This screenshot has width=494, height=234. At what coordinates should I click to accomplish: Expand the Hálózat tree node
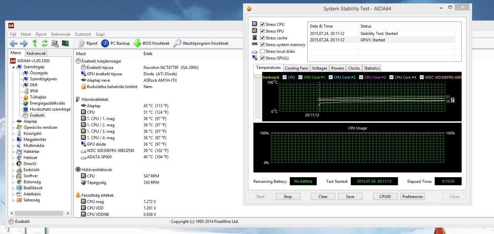pyautogui.click(x=13, y=158)
